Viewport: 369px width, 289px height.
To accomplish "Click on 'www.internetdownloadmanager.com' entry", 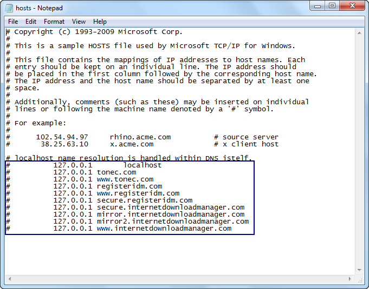I will coord(164,228).
